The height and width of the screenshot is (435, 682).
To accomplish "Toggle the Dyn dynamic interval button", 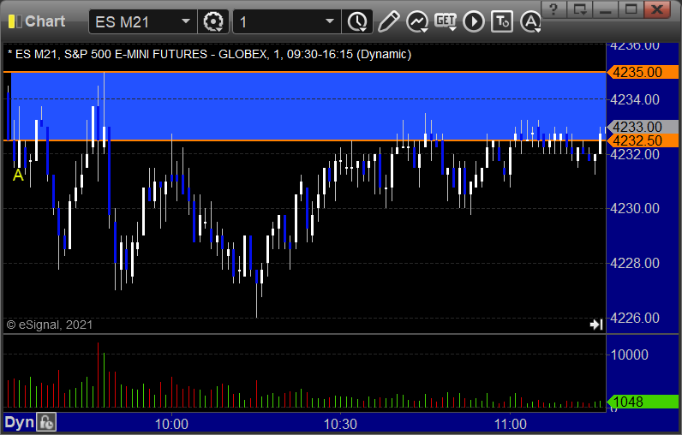I will [x=19, y=423].
